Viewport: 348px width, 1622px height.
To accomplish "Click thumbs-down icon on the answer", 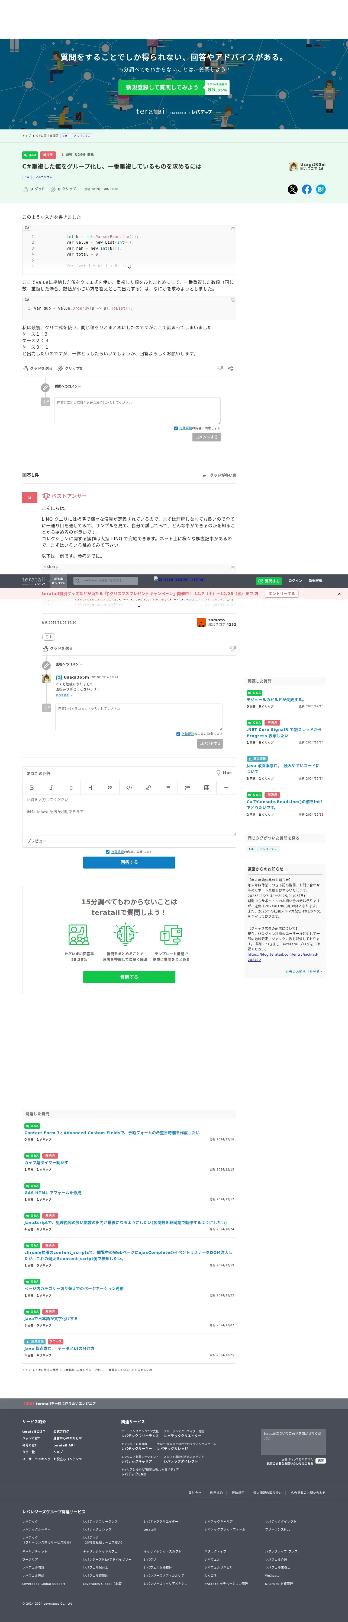I will pyautogui.click(x=233, y=648).
